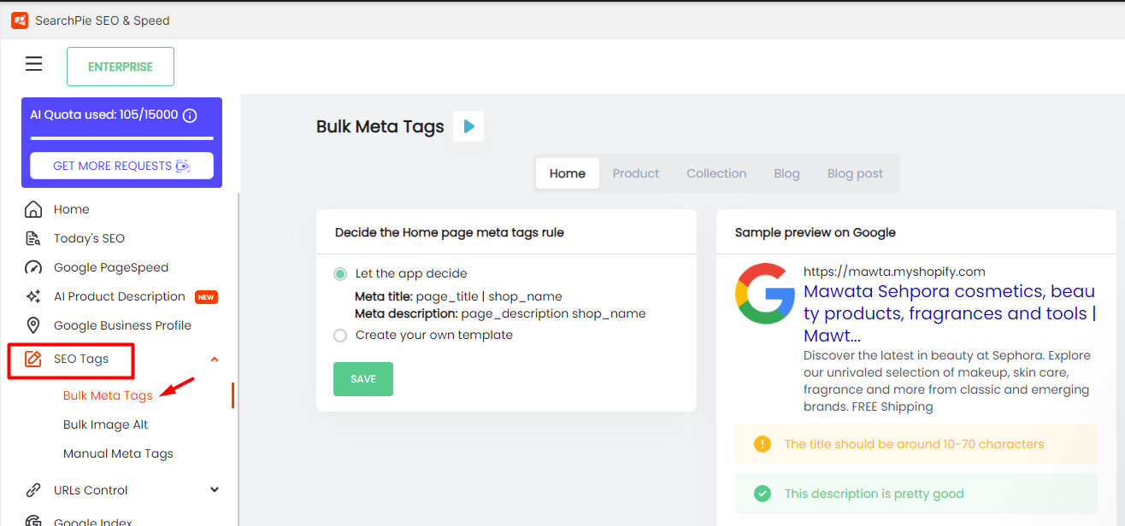Switch to the Home tab
This screenshot has height=526, width=1125.
pyautogui.click(x=568, y=173)
